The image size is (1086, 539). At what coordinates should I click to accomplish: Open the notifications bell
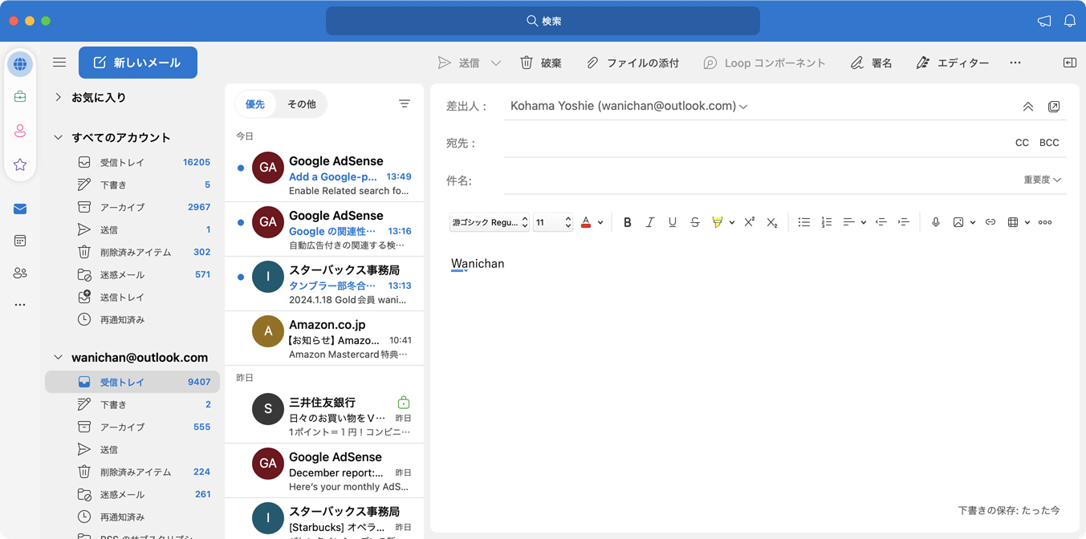point(1070,21)
